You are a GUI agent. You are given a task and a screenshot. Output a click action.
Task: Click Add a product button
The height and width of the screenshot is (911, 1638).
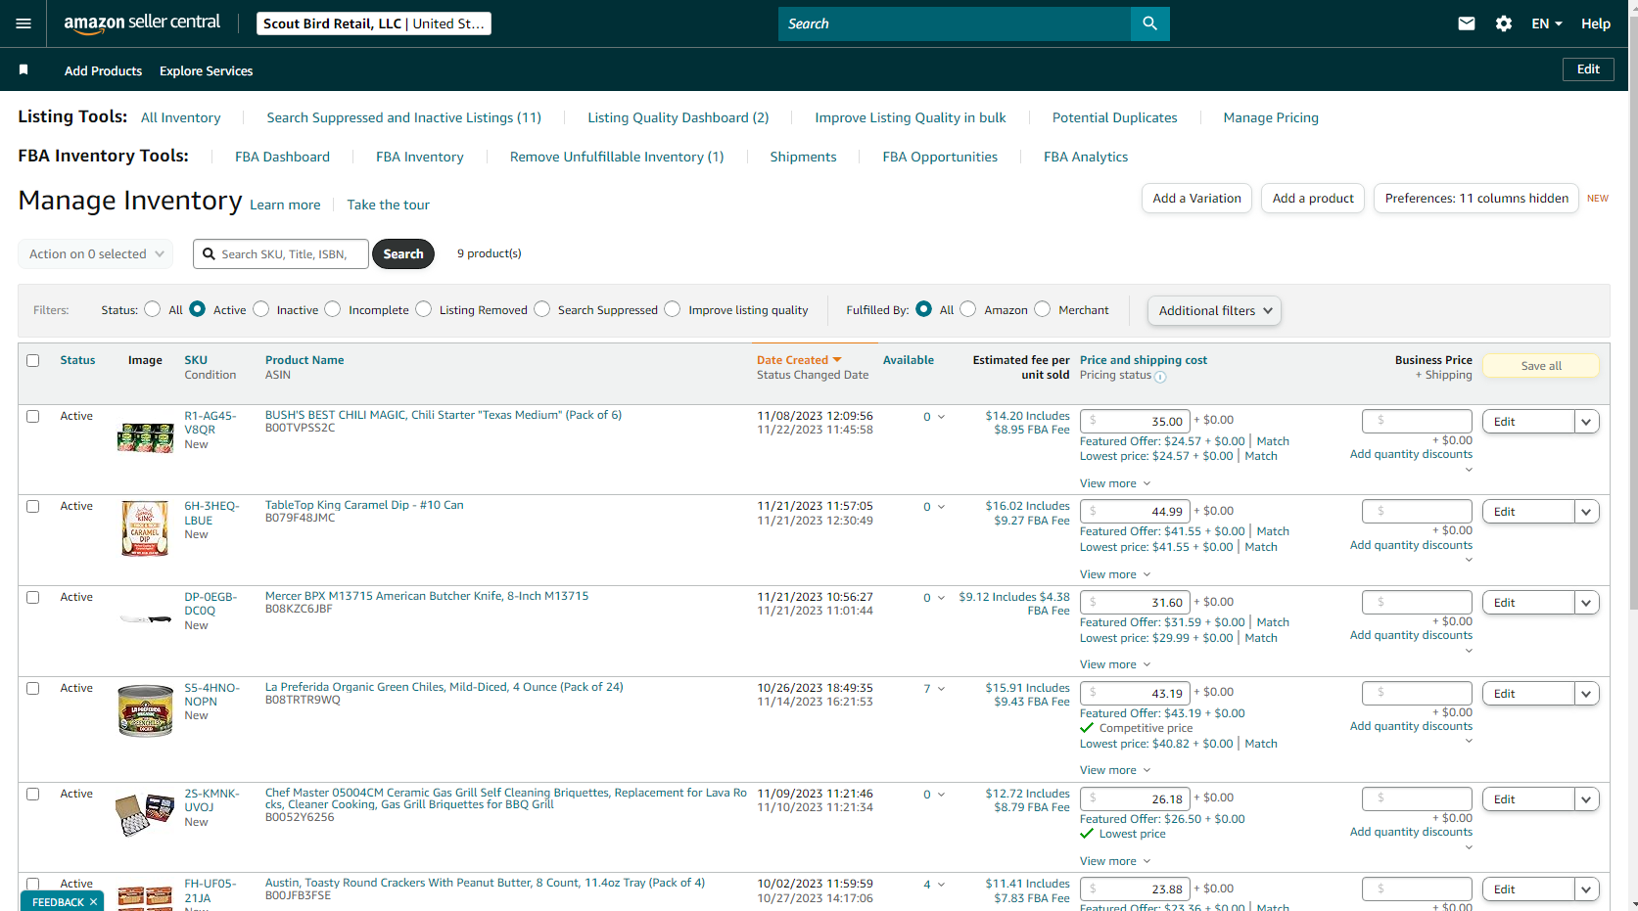[1313, 198]
